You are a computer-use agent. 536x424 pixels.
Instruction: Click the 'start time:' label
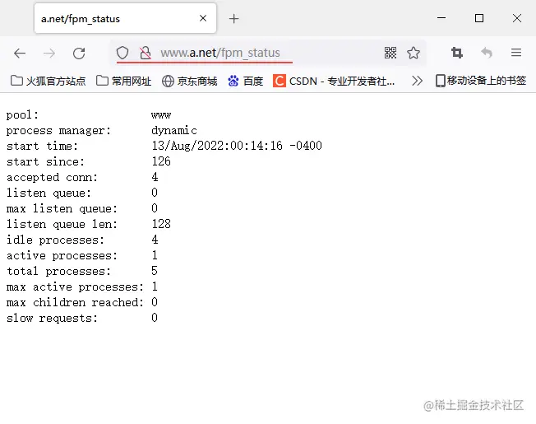coord(43,146)
